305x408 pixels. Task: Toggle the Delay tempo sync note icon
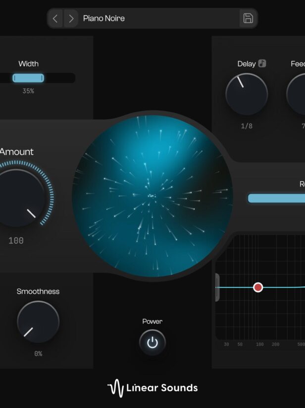pyautogui.click(x=262, y=64)
